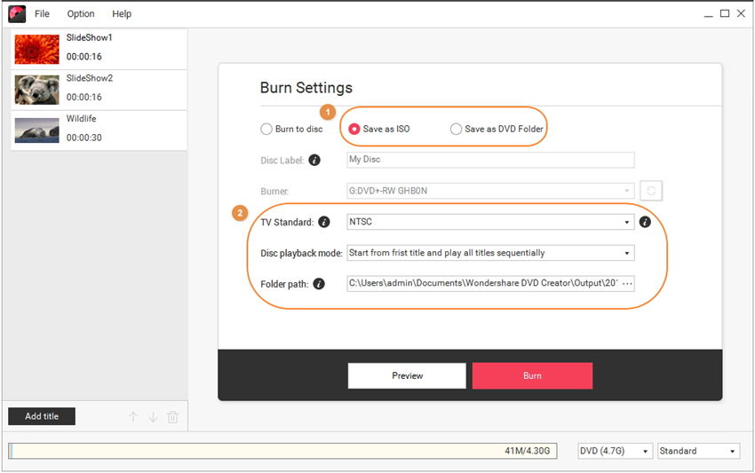Click info icon next to Folder path

click(319, 284)
